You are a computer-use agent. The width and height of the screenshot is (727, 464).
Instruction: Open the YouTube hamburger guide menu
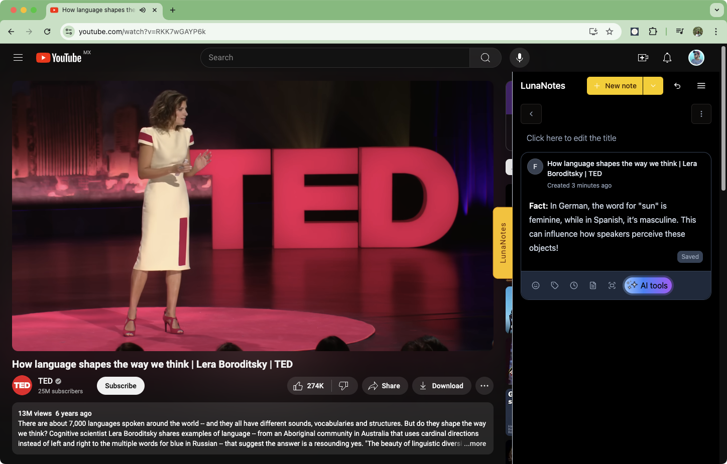(18, 58)
